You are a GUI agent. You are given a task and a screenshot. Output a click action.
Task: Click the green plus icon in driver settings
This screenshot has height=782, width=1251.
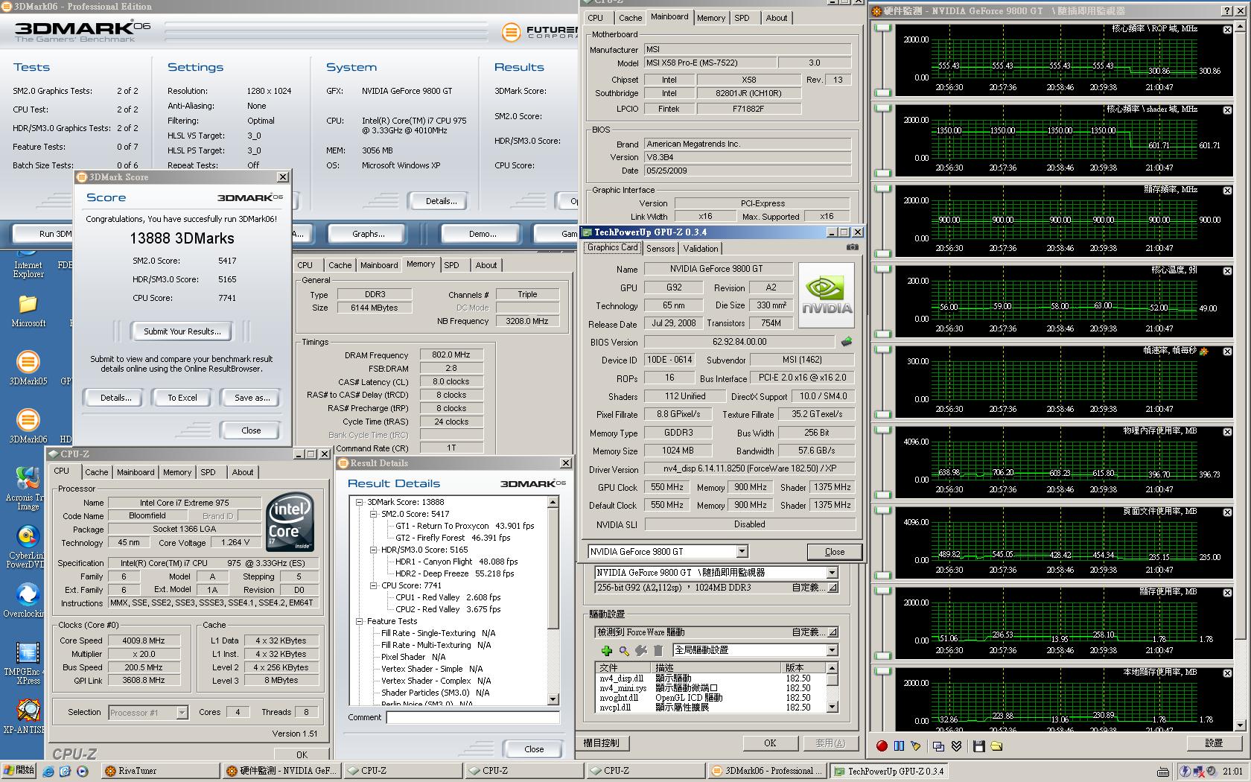point(607,651)
